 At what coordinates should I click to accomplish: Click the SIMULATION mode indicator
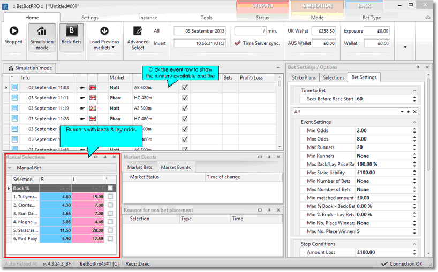tap(318, 6)
